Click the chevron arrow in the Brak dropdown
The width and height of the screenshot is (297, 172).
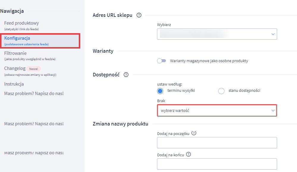[273, 110]
